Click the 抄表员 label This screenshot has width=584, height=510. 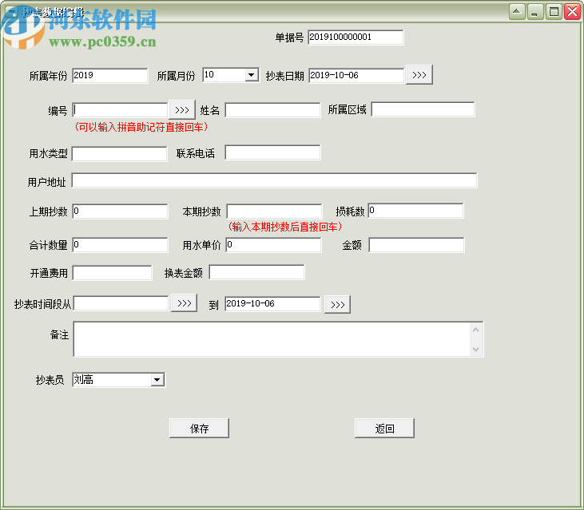(x=50, y=380)
